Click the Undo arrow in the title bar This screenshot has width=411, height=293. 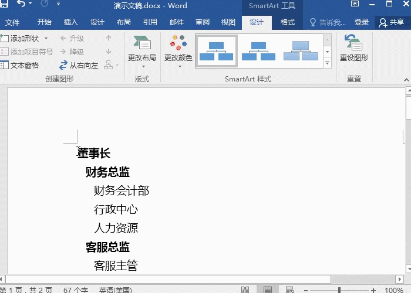21,4
